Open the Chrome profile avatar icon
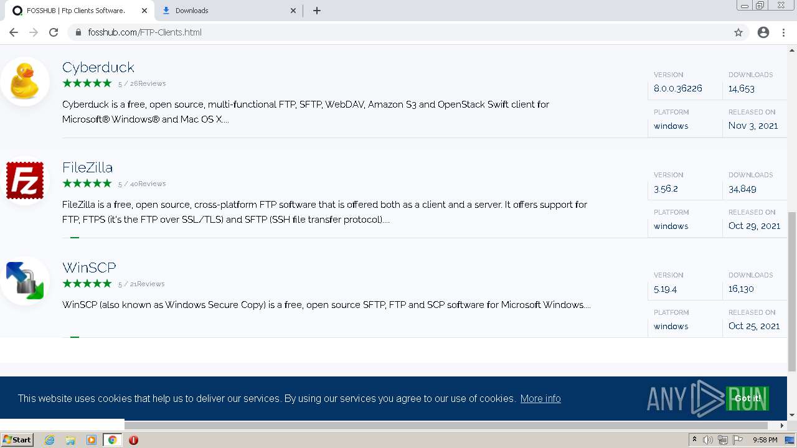This screenshot has height=448, width=797. coord(763,32)
